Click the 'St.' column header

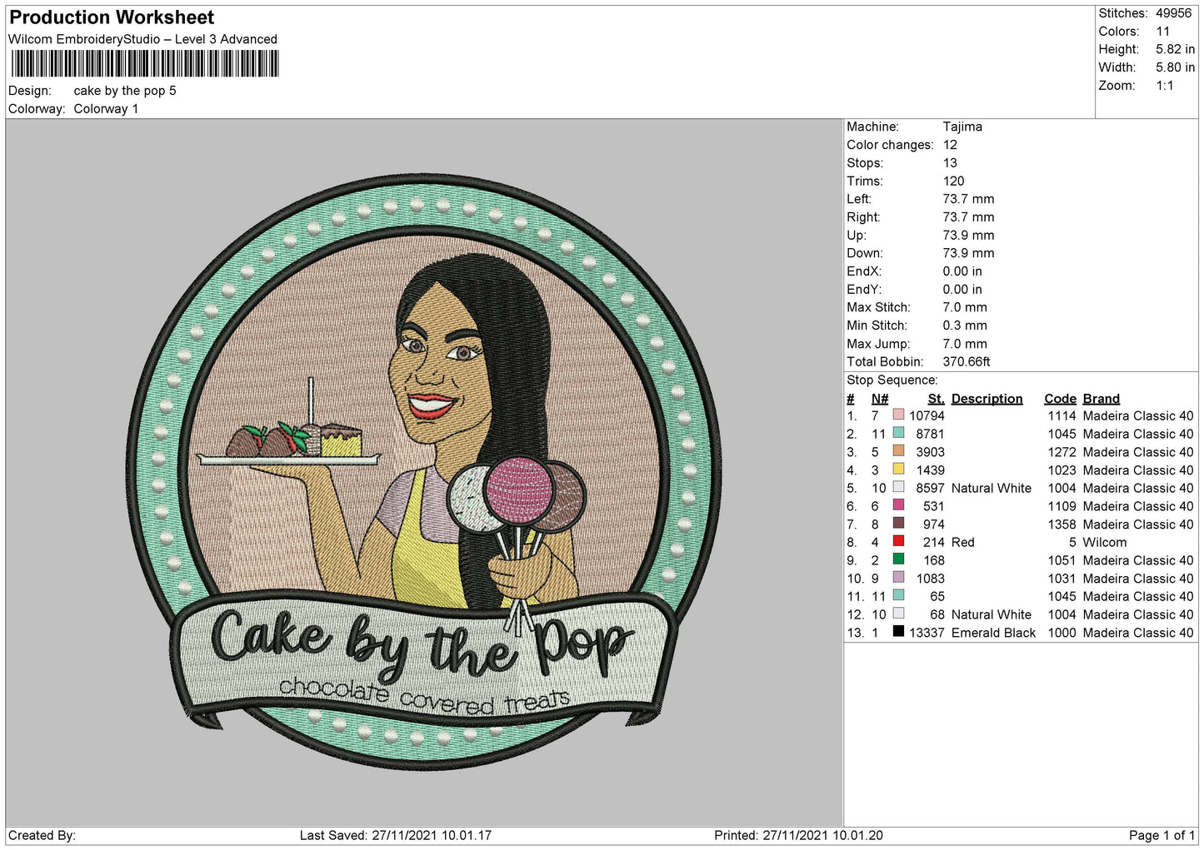pos(936,399)
